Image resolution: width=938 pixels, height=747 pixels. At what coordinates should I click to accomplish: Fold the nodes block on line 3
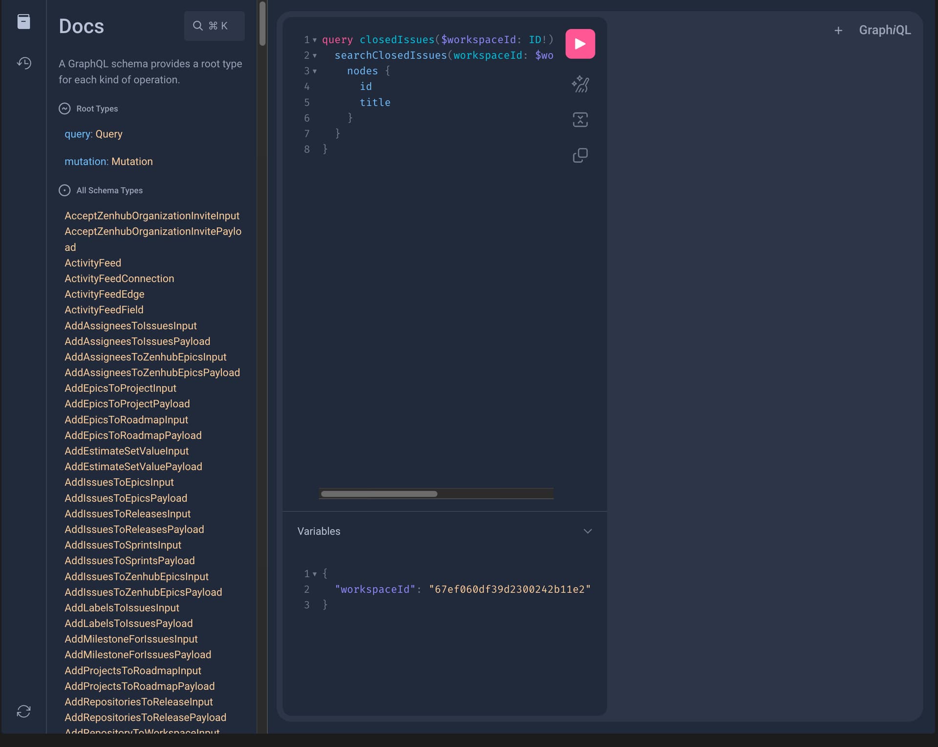click(x=315, y=71)
